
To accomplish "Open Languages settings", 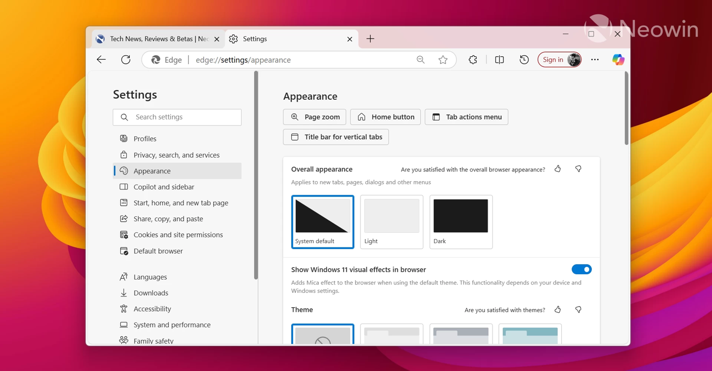I will pyautogui.click(x=177, y=277).
